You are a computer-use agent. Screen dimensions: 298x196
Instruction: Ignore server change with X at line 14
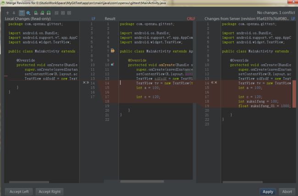click(216, 82)
